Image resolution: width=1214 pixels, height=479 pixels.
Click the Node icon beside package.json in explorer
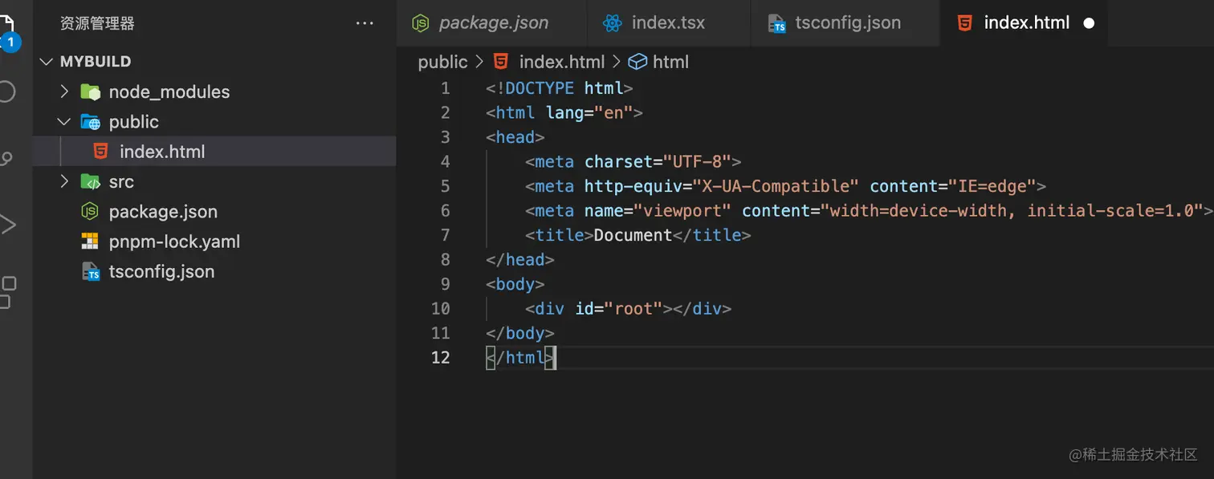[x=90, y=212]
